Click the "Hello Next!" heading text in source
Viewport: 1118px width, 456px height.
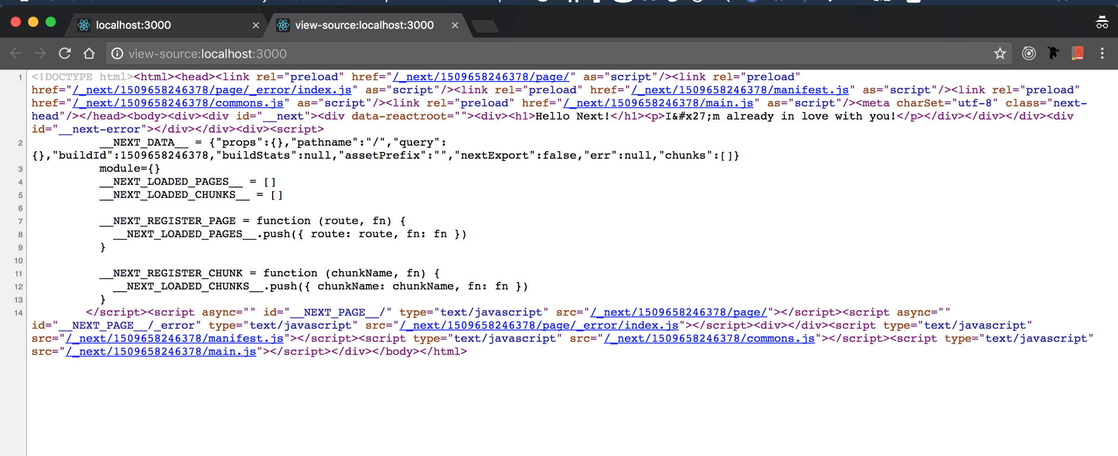(x=573, y=116)
